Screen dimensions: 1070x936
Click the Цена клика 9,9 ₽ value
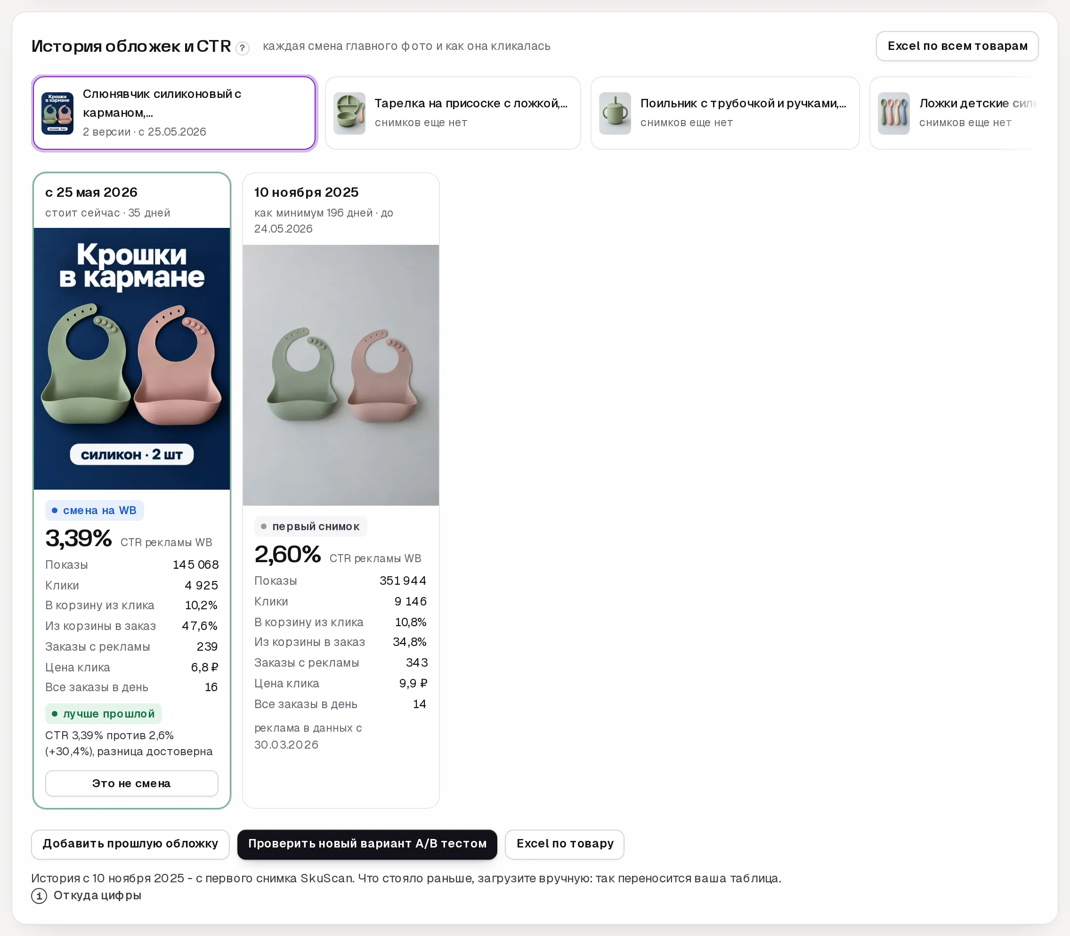[413, 684]
